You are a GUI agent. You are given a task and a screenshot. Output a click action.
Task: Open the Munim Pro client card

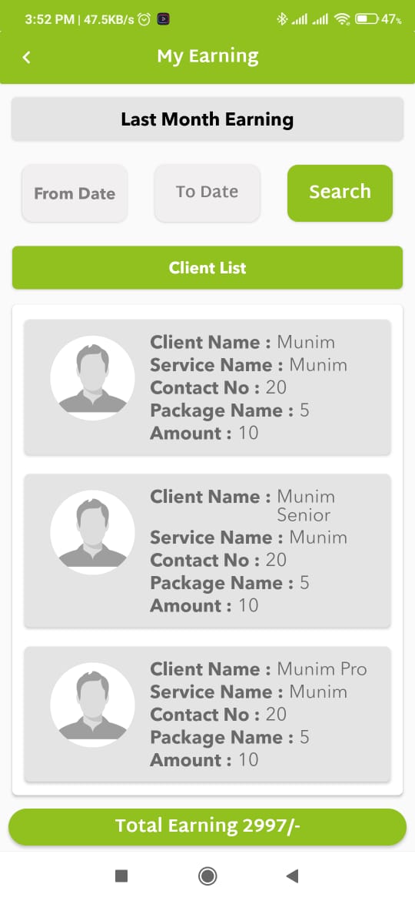(x=207, y=714)
